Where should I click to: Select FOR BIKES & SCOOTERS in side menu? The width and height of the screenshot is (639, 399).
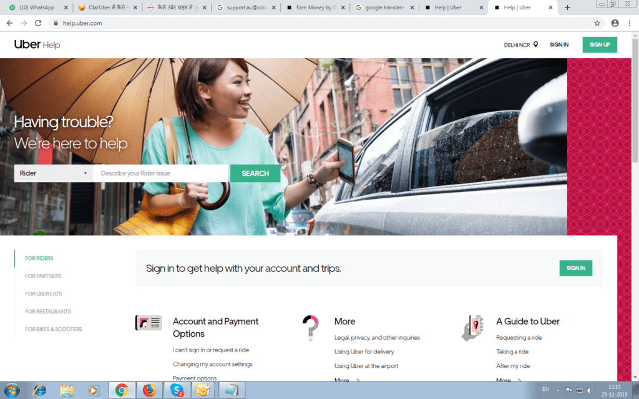(54, 329)
